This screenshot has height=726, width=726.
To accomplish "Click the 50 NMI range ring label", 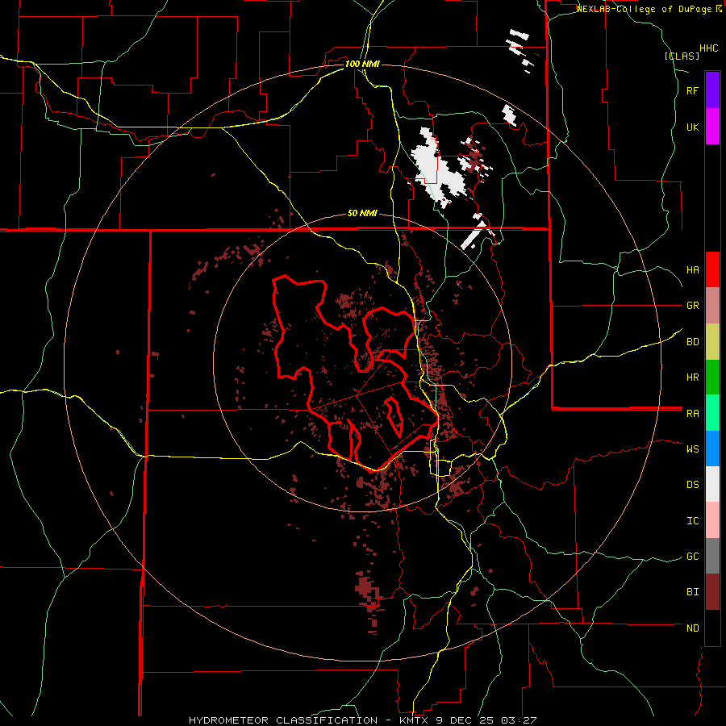I will (362, 214).
